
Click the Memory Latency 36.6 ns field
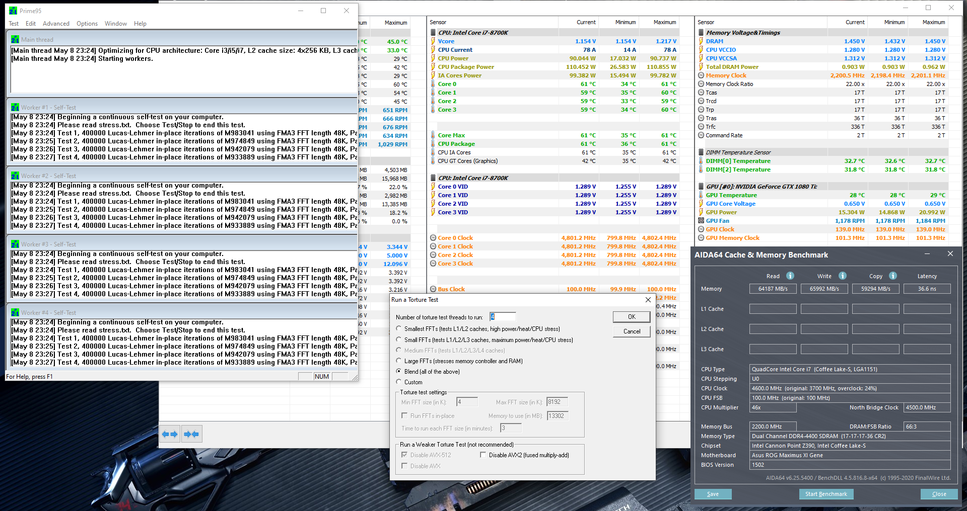(x=927, y=289)
